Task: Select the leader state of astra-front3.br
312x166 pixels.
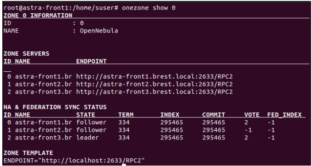Action: [88, 138]
